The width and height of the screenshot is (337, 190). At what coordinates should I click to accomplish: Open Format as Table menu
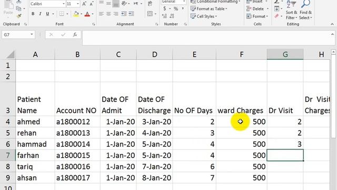click(209, 9)
